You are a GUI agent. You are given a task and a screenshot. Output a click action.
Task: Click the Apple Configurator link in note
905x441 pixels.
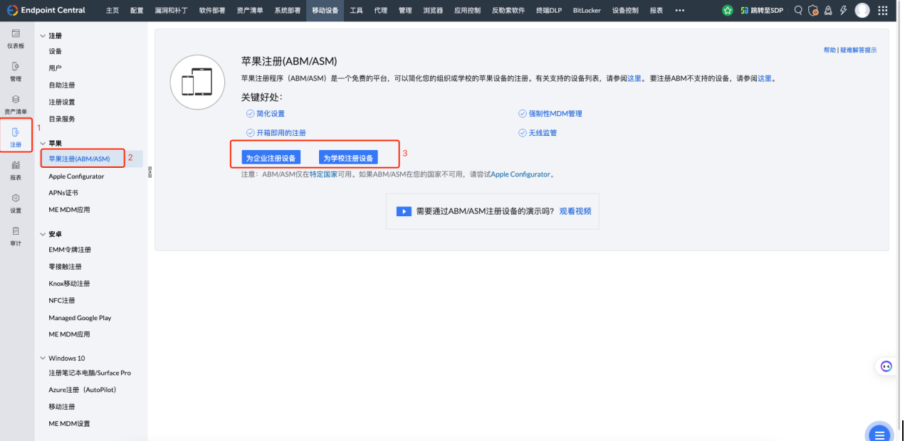point(520,174)
